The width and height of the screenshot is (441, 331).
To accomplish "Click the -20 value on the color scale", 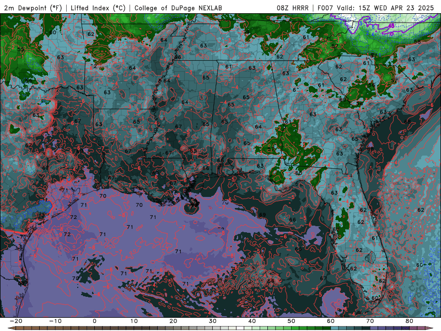I will [x=16, y=321].
